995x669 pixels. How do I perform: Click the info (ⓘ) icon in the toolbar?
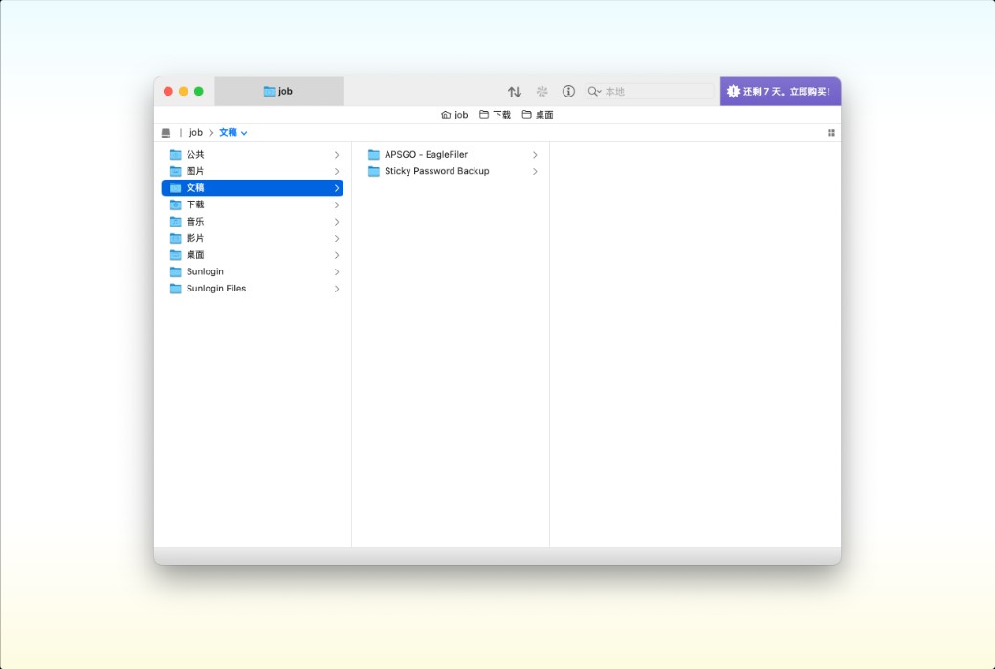(x=568, y=91)
